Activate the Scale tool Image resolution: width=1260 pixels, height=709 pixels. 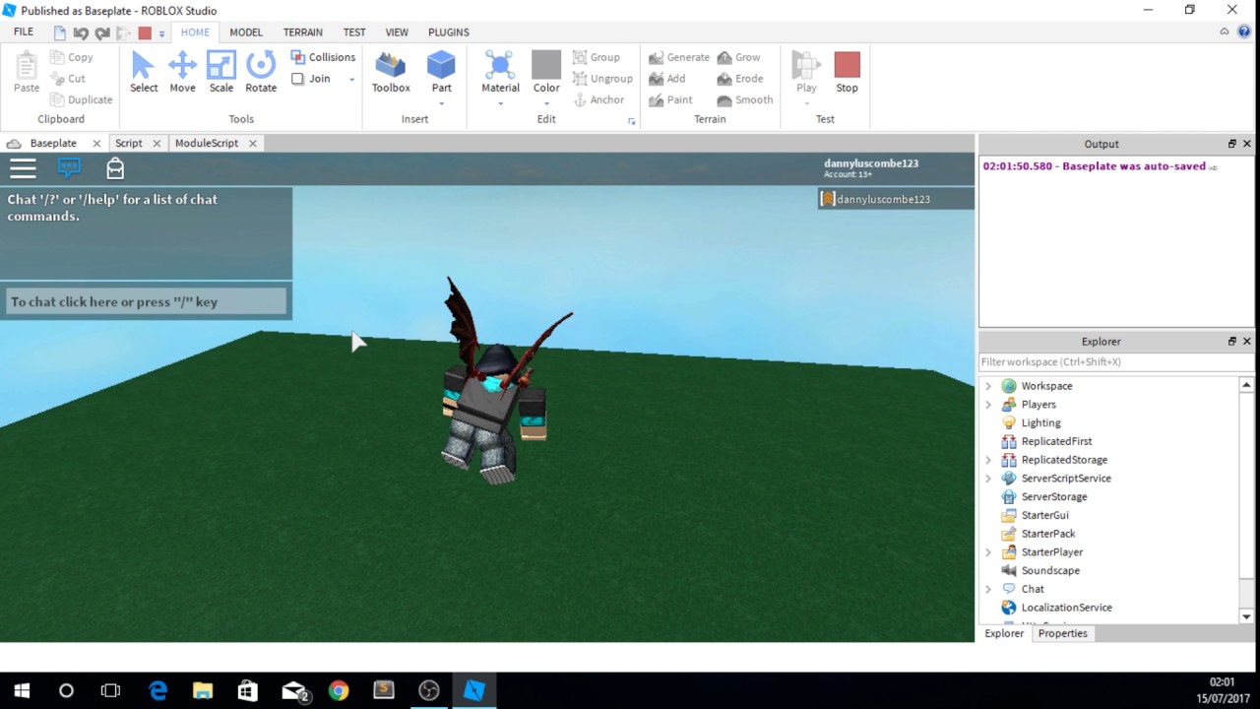pyautogui.click(x=221, y=71)
